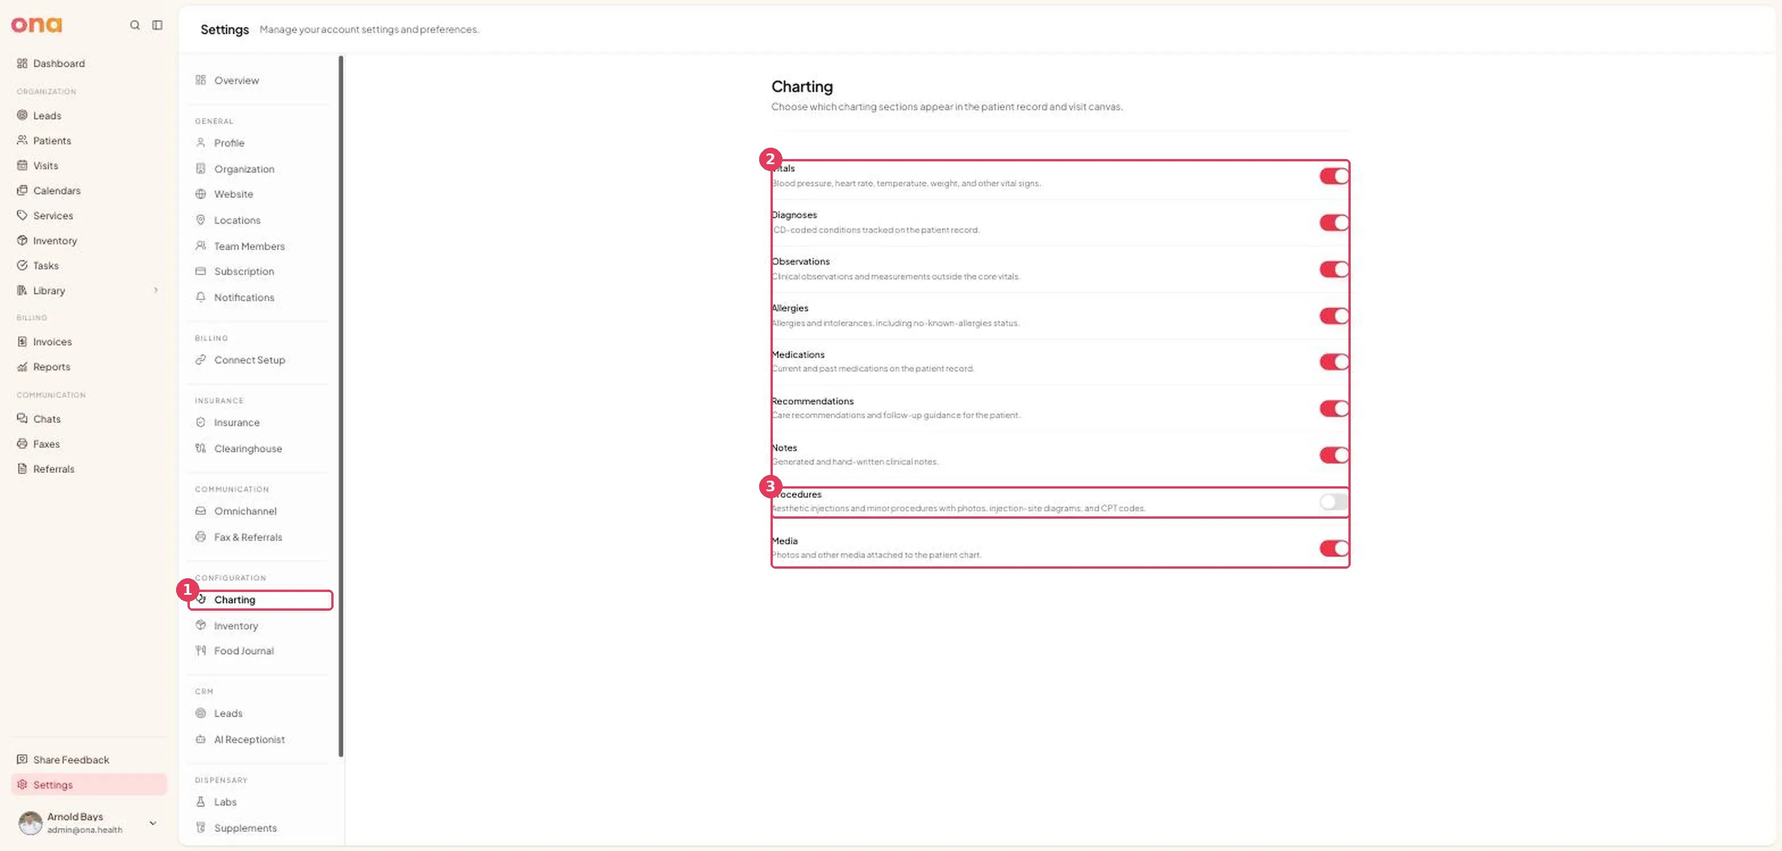This screenshot has height=851, width=1782.
Task: Click the Settings page title
Action: coord(225,29)
